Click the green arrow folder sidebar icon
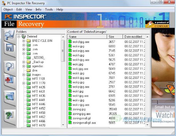 pos(9,96)
